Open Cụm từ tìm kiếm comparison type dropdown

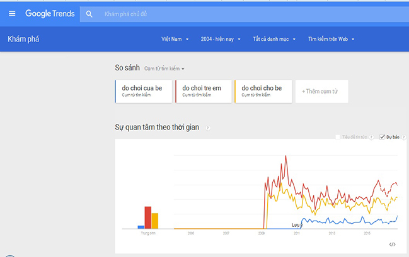164,68
